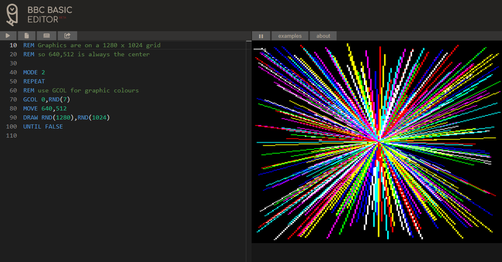The height and width of the screenshot is (262, 502).
Task: Click the Run program play icon
Action: click(x=8, y=36)
